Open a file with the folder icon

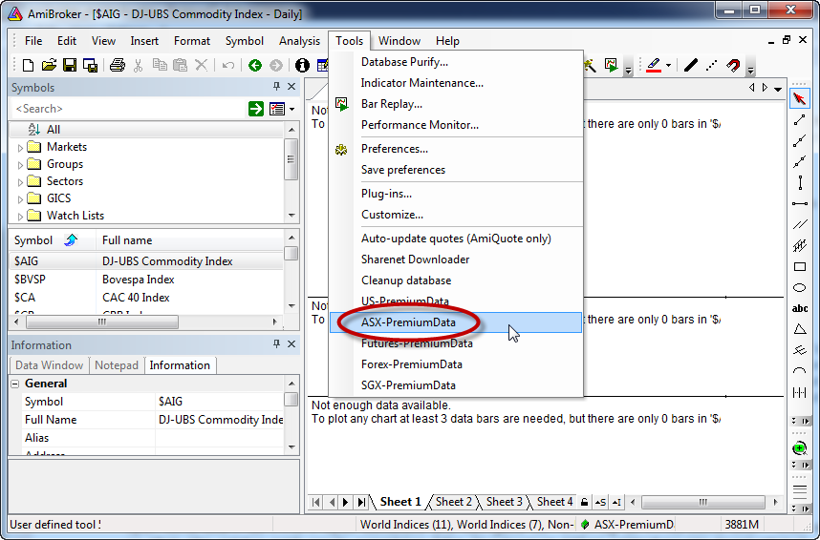49,65
